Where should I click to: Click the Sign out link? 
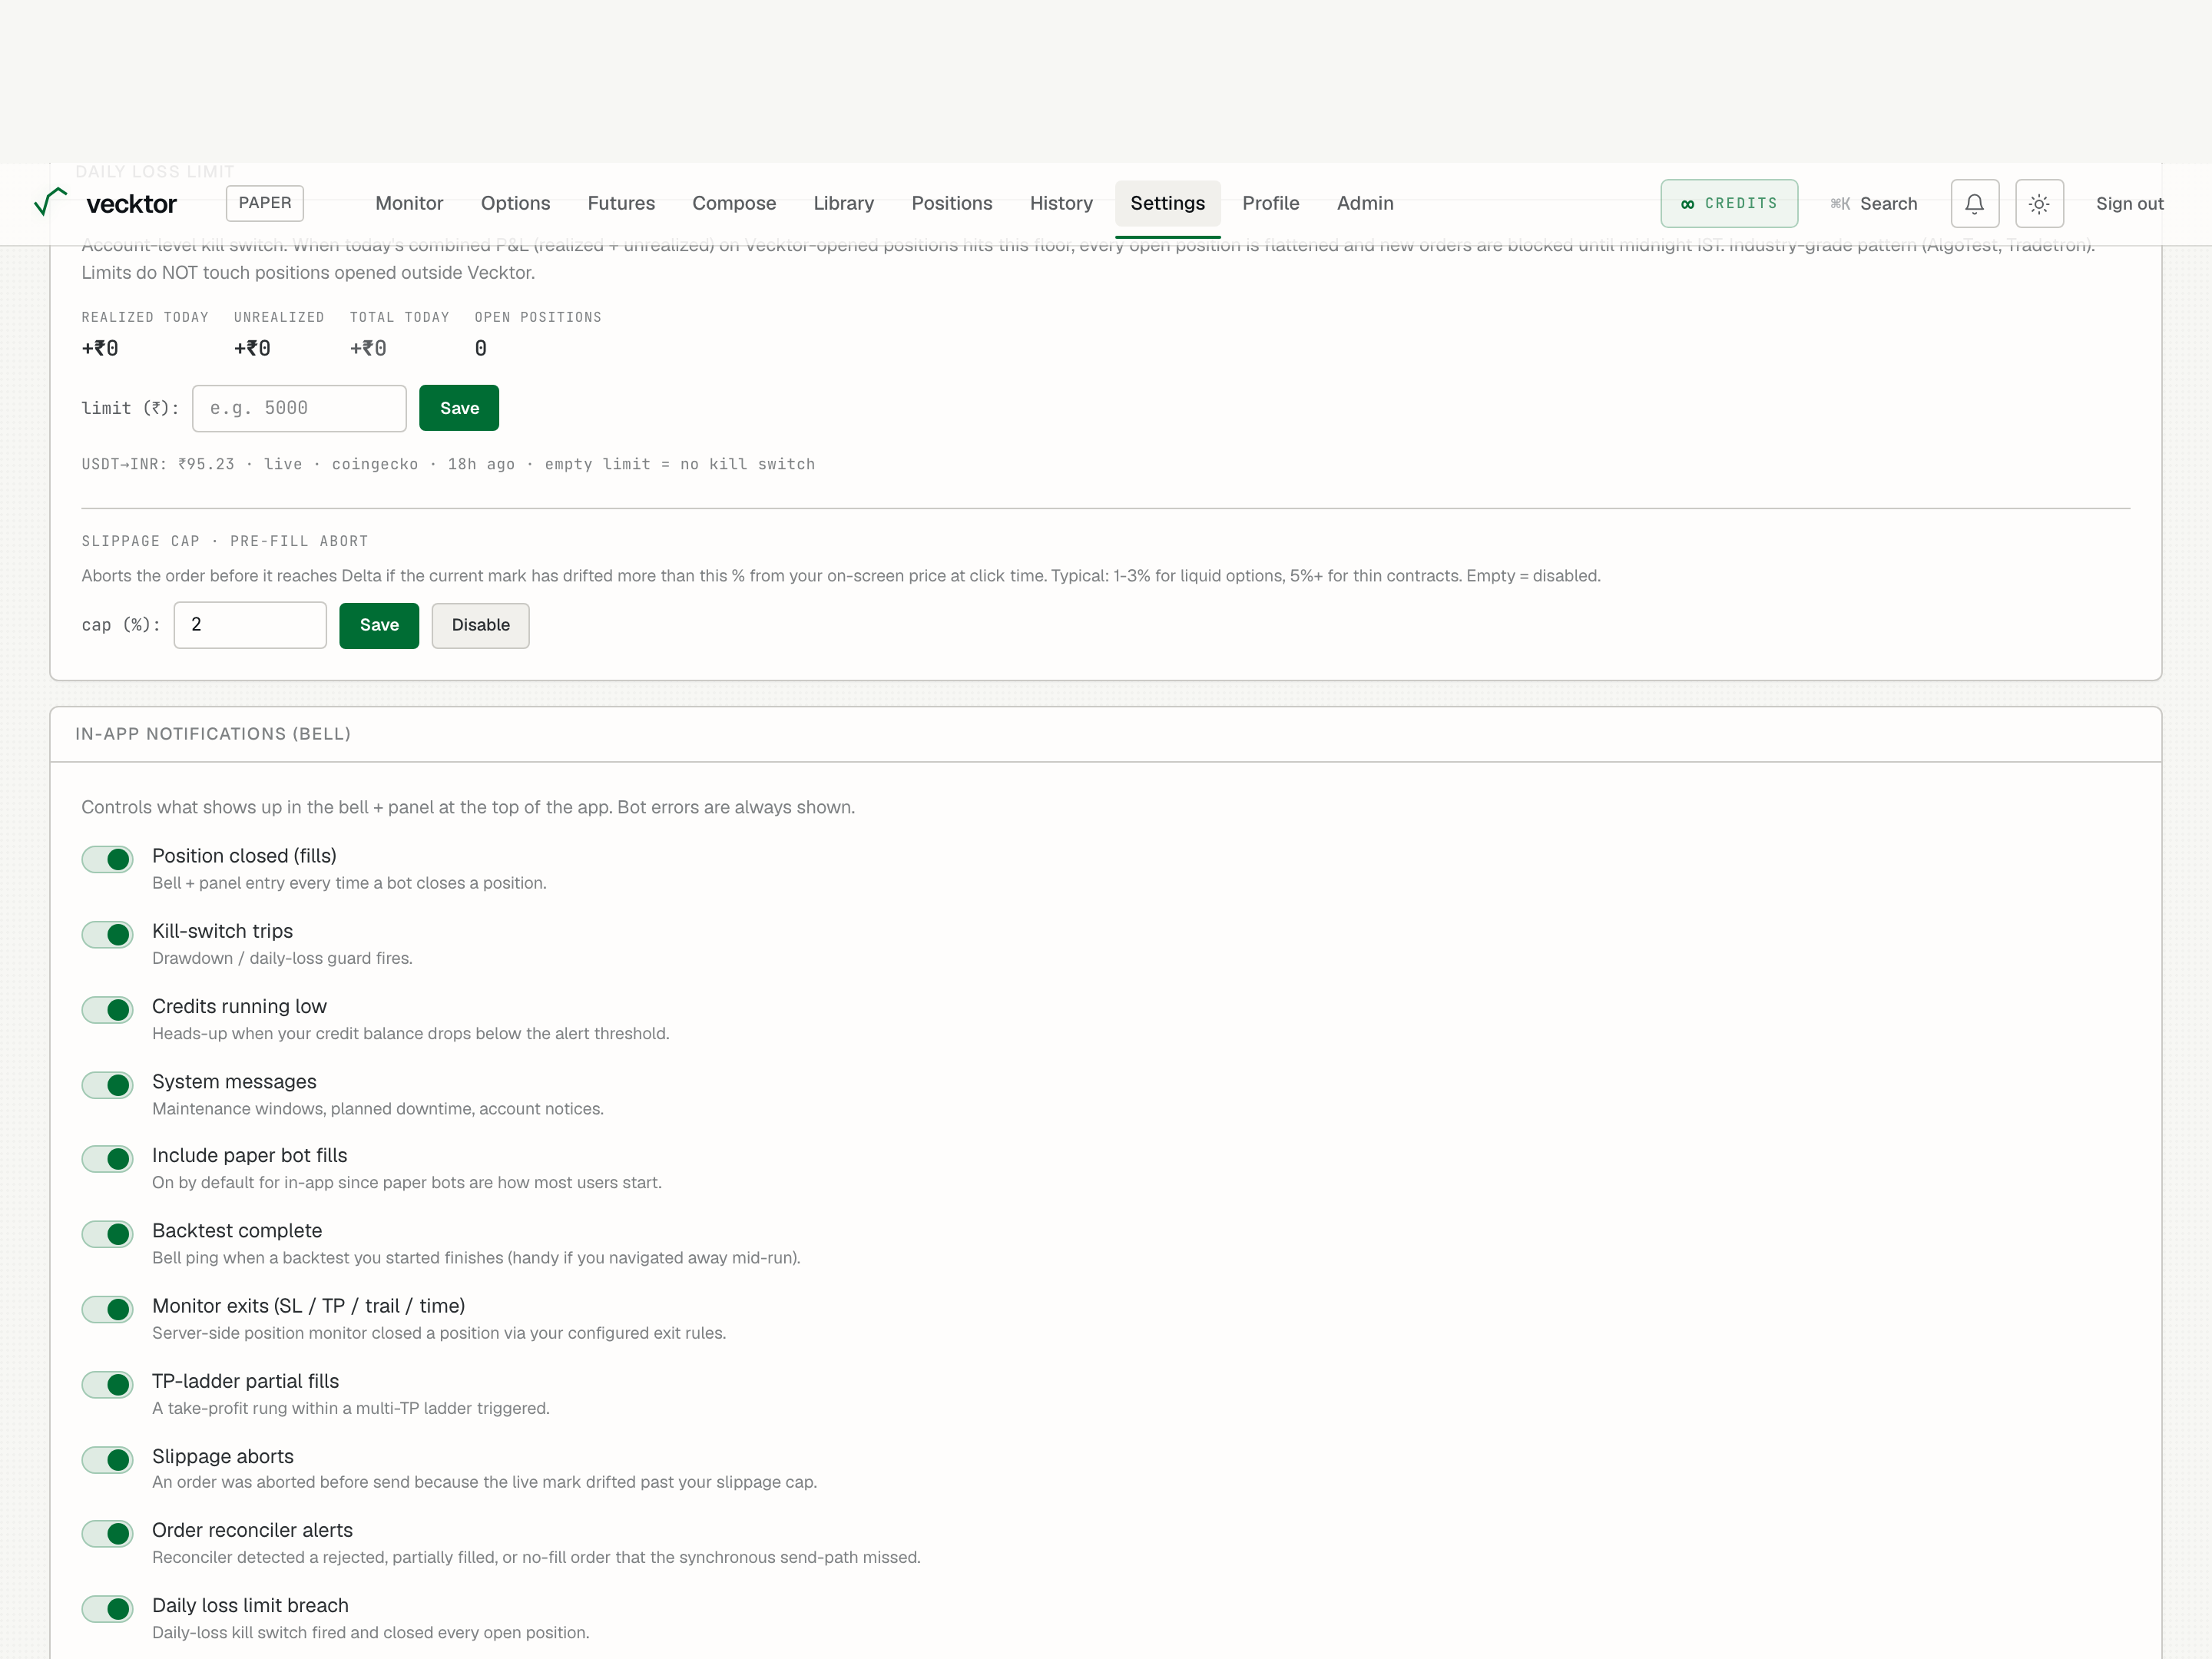2129,204
